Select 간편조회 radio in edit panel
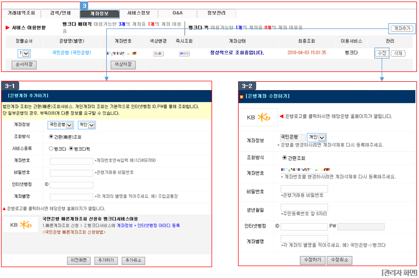The image size is (419, 278). tap(285, 158)
